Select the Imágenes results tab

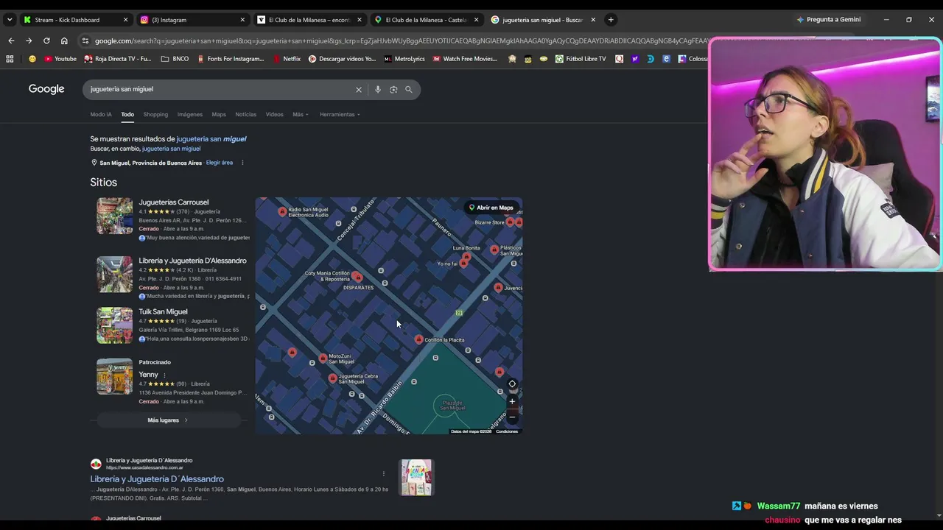[x=189, y=114]
